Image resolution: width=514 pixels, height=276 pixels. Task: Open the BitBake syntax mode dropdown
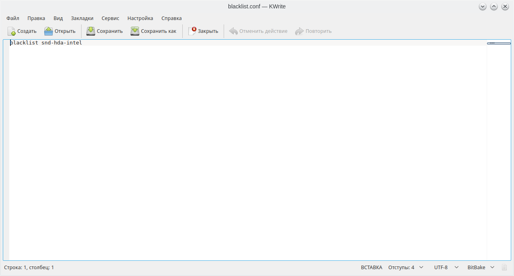point(481,267)
